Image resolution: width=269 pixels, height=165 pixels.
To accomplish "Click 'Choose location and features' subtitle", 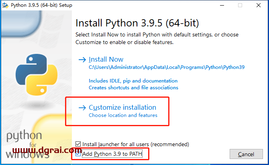I will (123, 115).
